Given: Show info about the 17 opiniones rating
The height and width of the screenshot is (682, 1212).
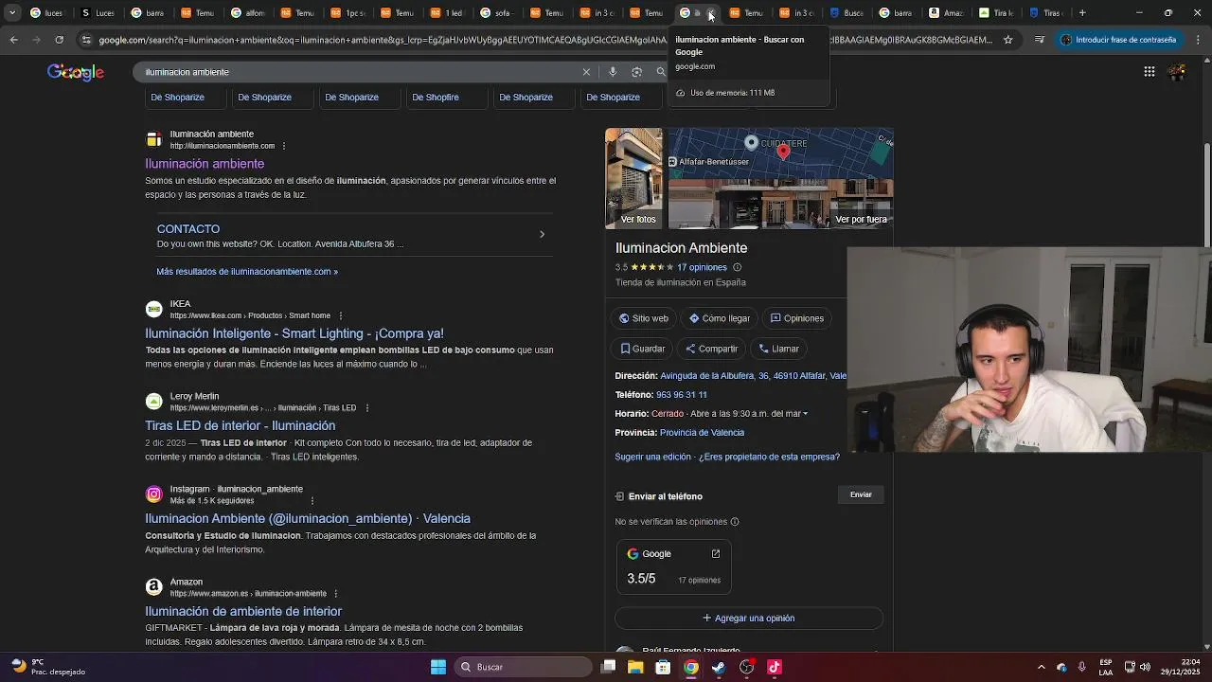Looking at the screenshot, I should coord(738,268).
